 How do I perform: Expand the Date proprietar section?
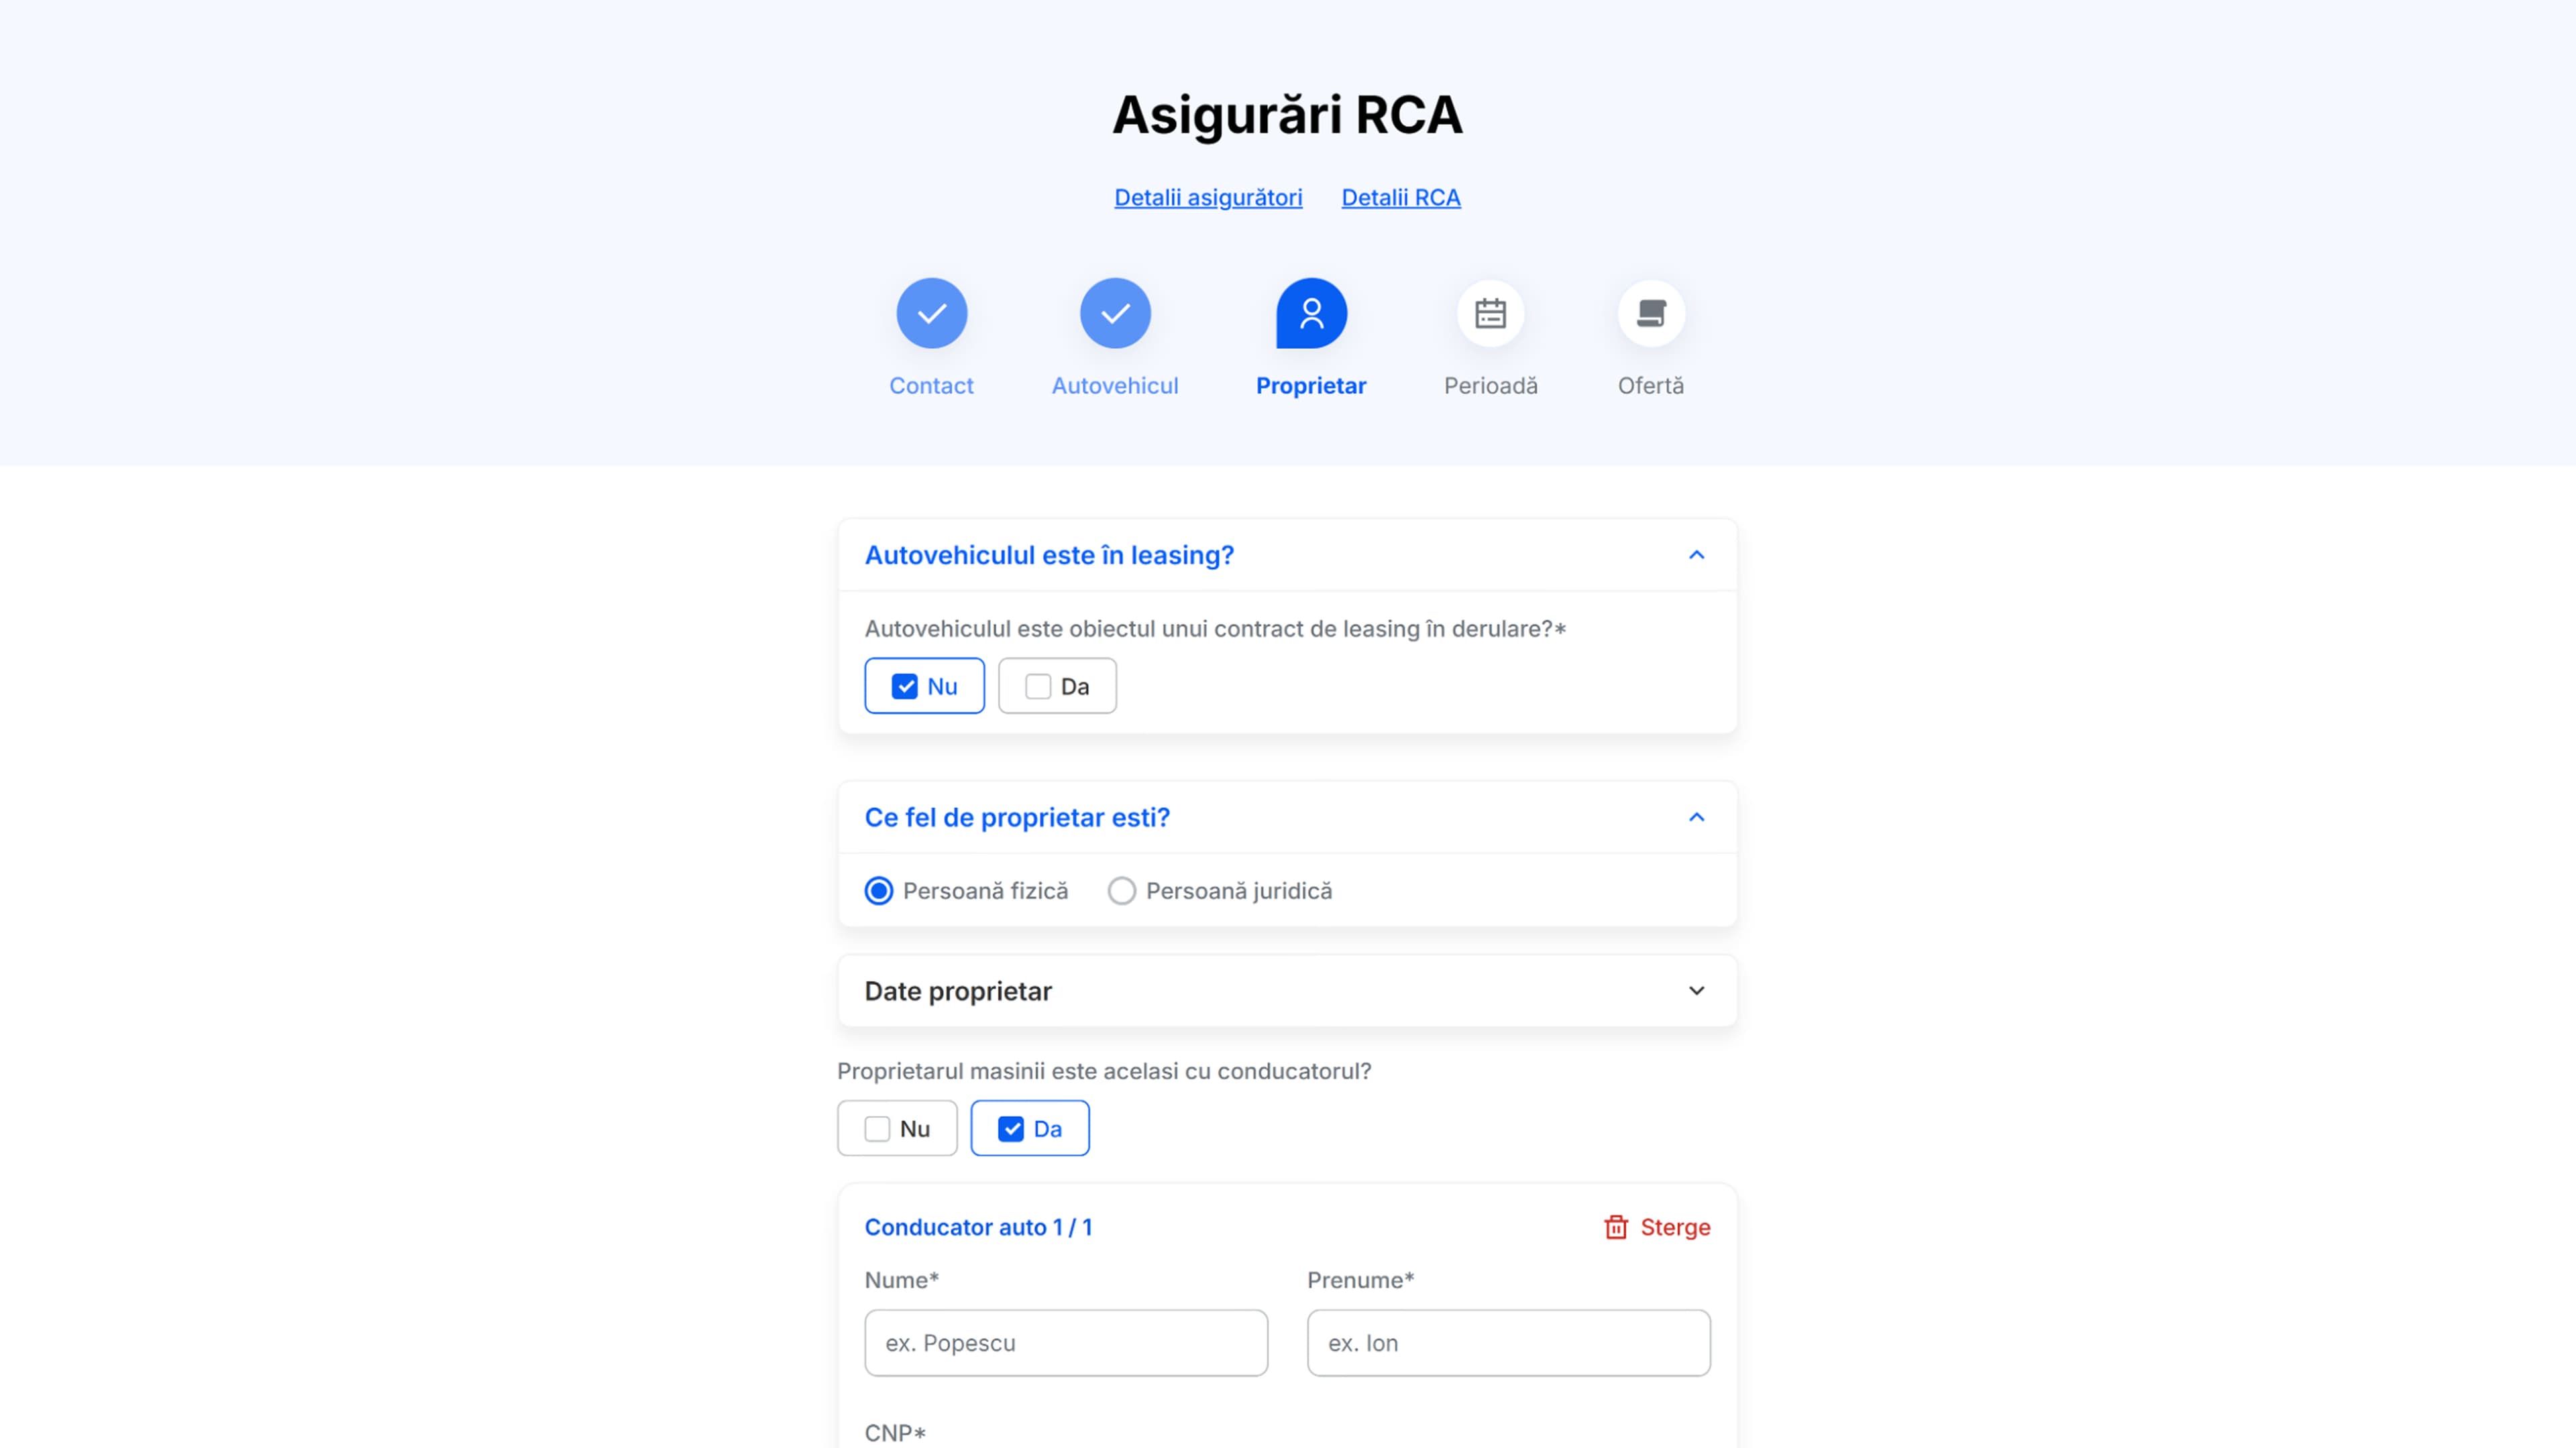click(1287, 991)
